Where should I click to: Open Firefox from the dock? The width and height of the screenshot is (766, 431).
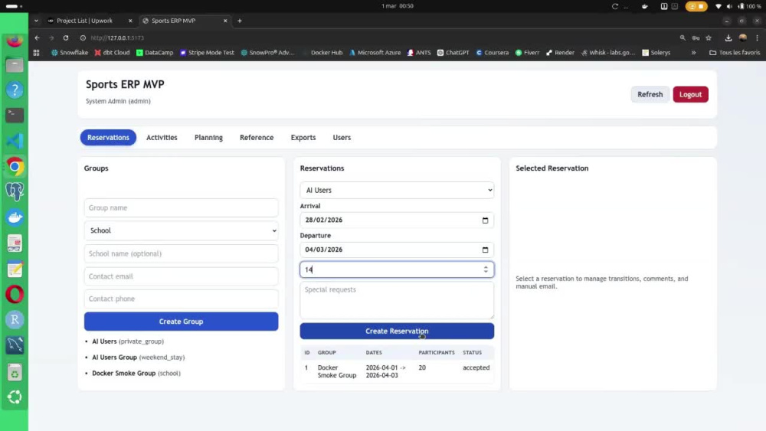click(x=15, y=40)
